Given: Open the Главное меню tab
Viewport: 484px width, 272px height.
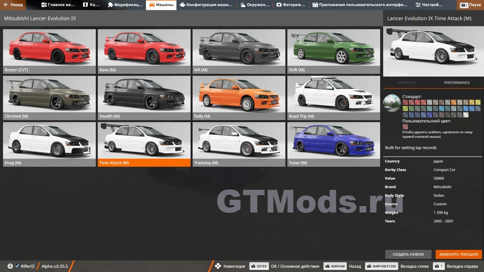Looking at the screenshot, I should pos(58,5).
